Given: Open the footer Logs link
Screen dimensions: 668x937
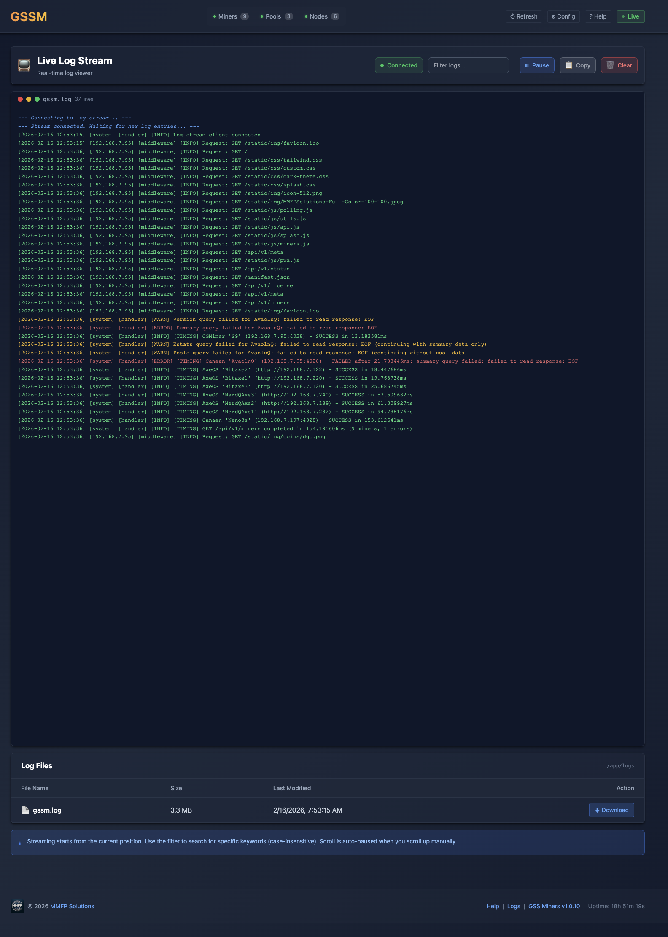Looking at the screenshot, I should [x=514, y=906].
